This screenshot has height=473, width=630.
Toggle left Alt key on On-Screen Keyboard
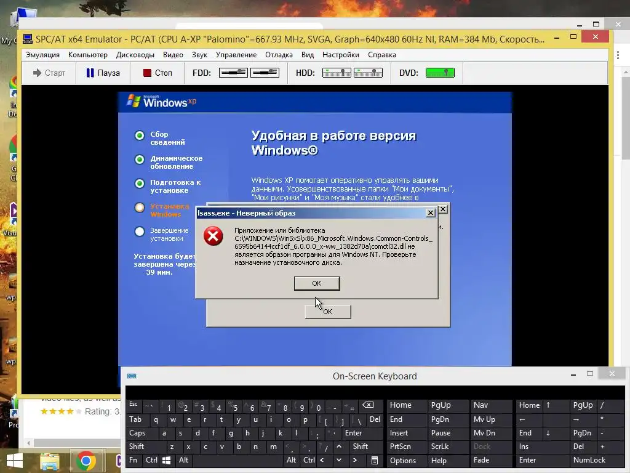(183, 460)
